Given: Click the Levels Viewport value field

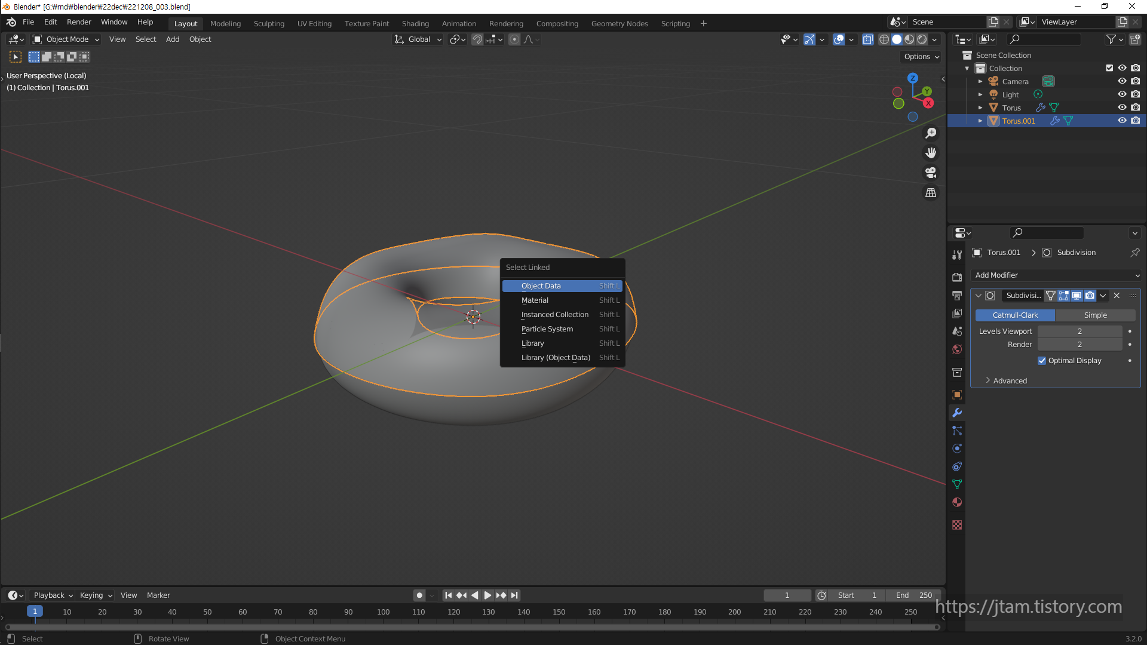Looking at the screenshot, I should tap(1079, 331).
